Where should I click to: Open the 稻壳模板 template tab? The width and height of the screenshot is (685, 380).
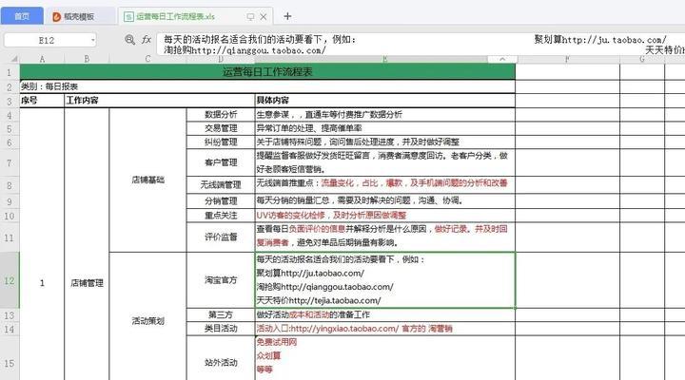[x=79, y=16]
